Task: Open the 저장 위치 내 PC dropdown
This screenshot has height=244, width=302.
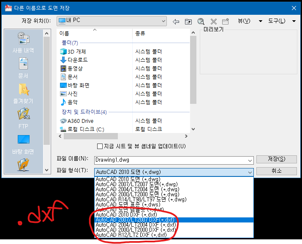Action: click(112, 21)
